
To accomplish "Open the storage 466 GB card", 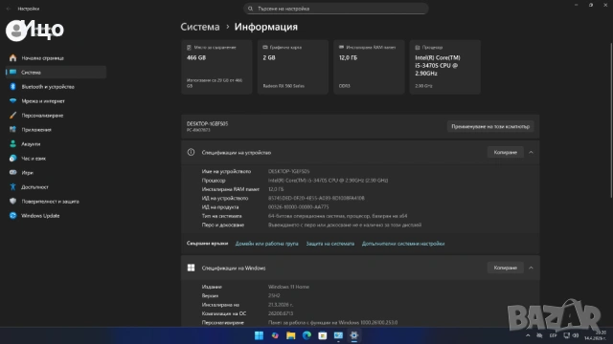I will tap(216, 67).
